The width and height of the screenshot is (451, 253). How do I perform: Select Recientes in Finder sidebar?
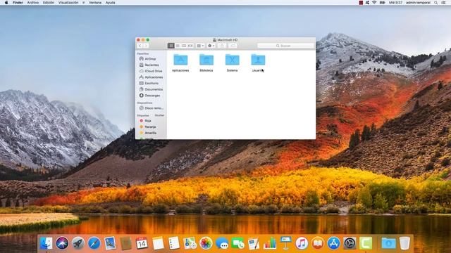click(x=151, y=65)
